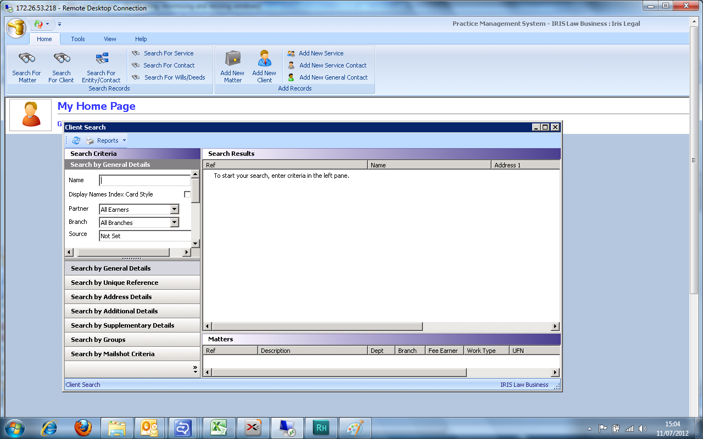Open the quick access customize arrow

[x=59, y=24]
